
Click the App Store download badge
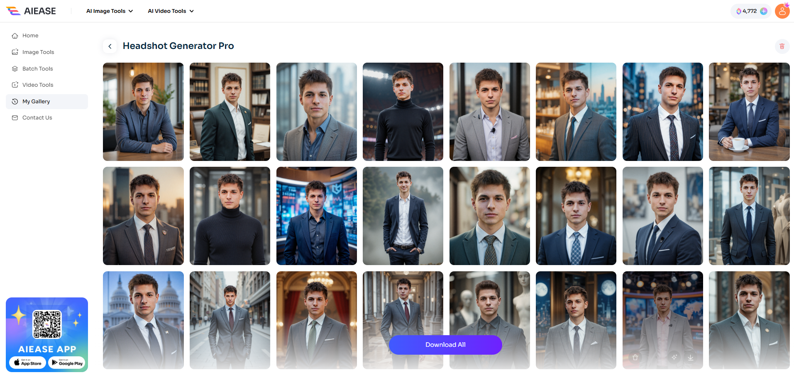[27, 363]
